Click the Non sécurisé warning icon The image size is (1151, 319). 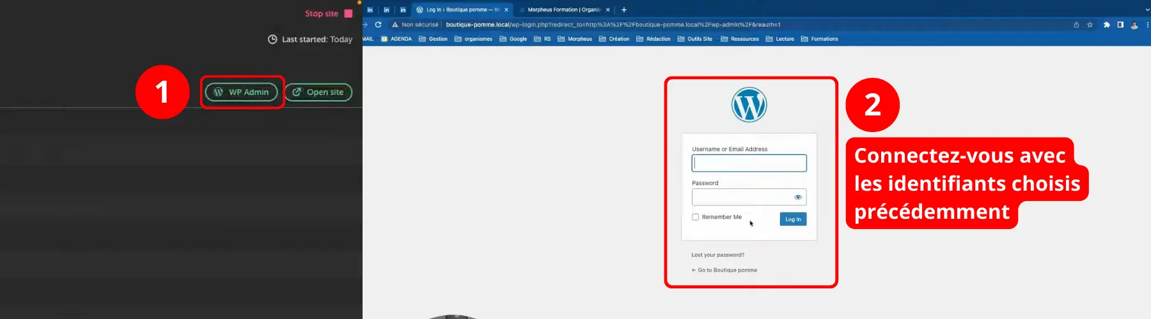tap(395, 24)
